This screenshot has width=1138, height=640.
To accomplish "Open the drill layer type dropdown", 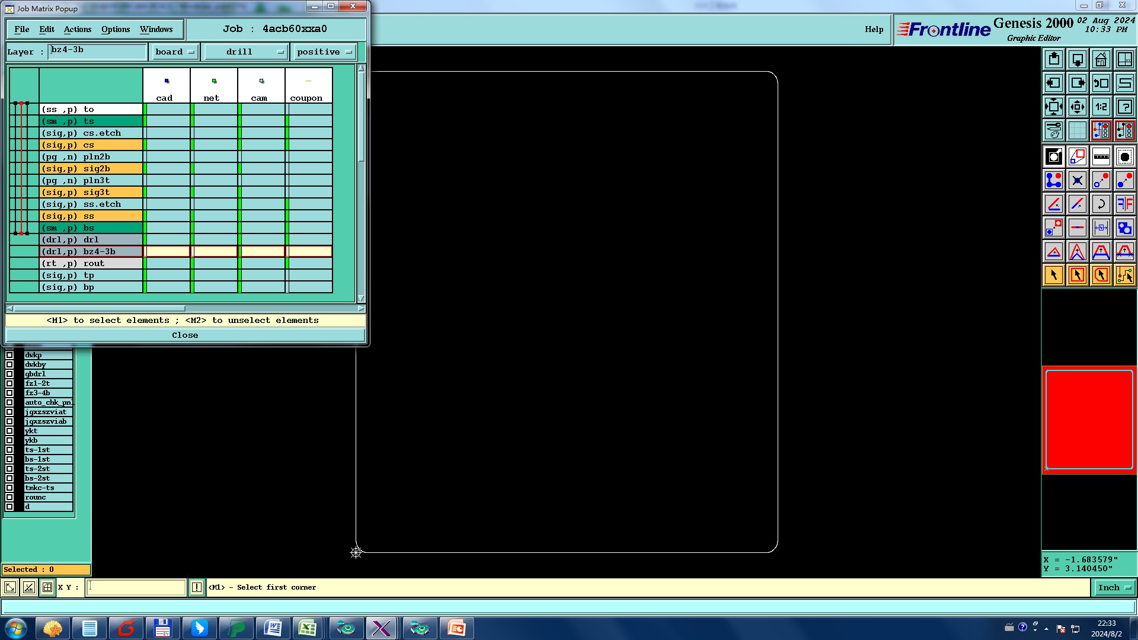I will pyautogui.click(x=246, y=52).
